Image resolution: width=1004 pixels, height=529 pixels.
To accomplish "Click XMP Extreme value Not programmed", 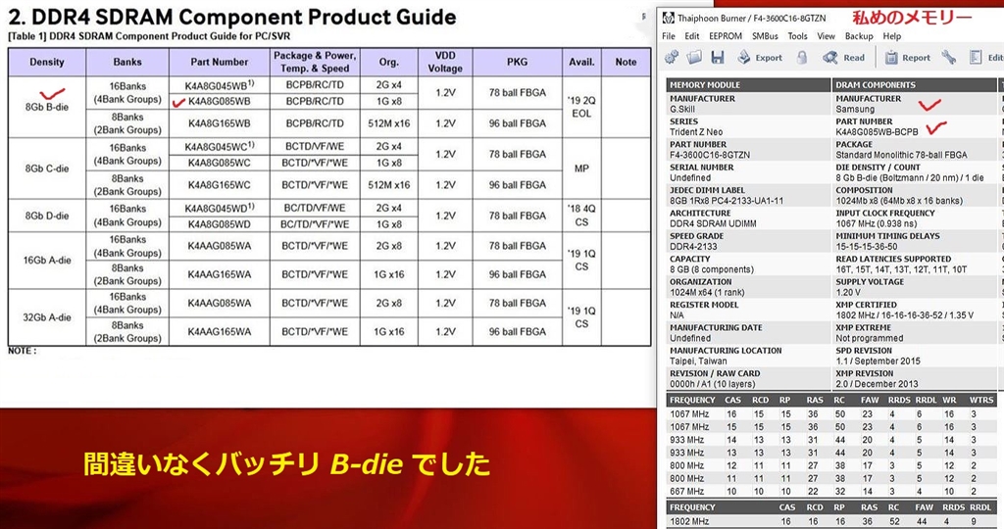I will pyautogui.click(x=869, y=338).
